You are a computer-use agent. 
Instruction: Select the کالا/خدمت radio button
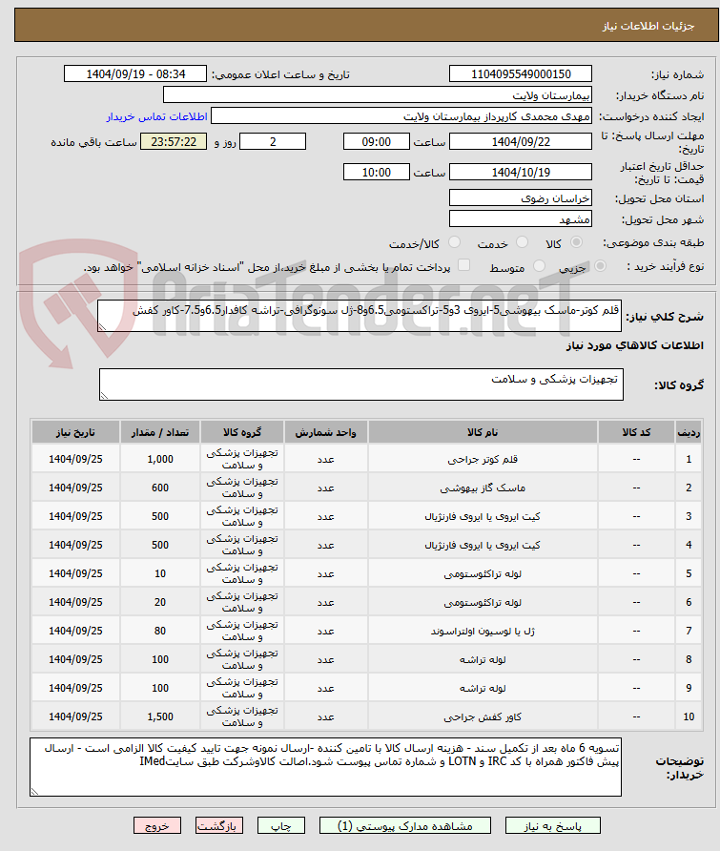pos(455,242)
